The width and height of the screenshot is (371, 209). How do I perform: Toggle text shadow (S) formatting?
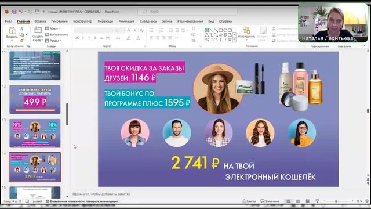(95, 38)
